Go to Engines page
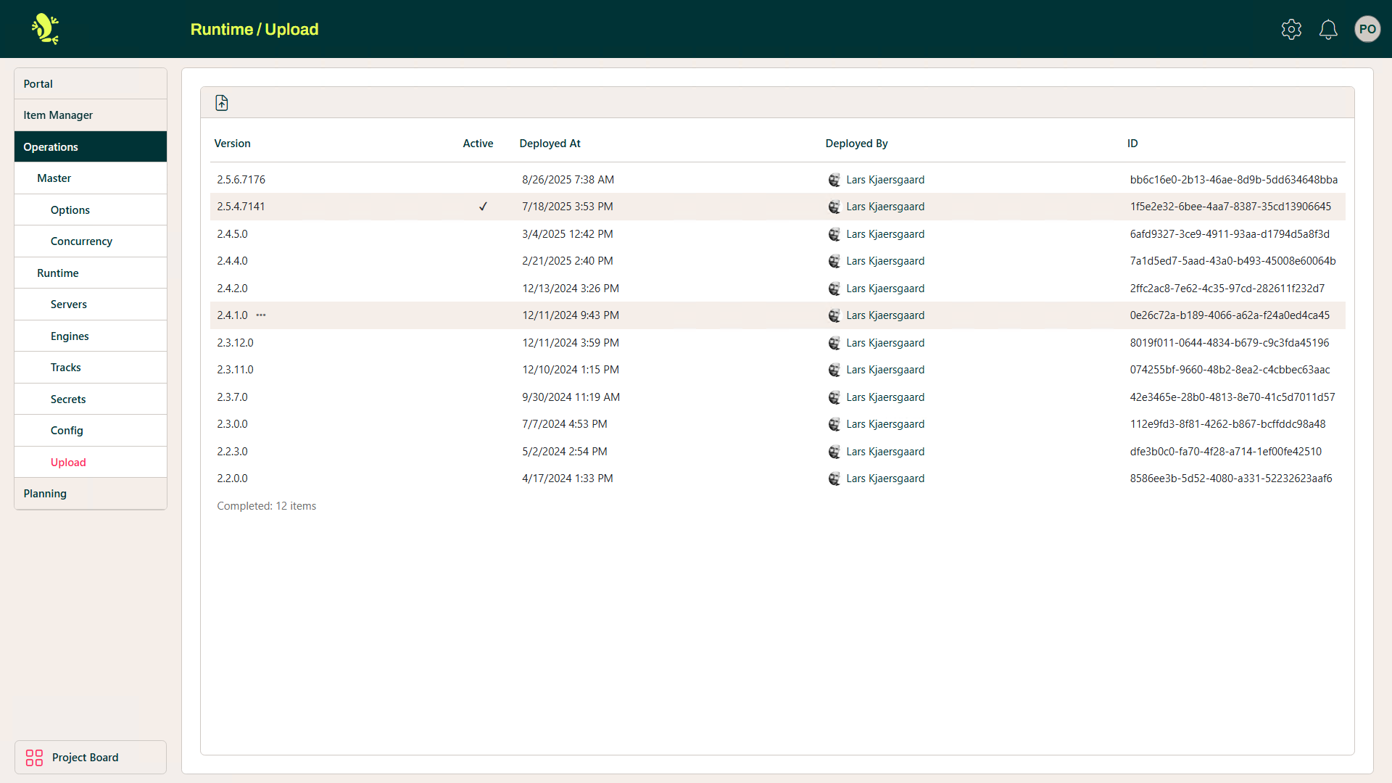The width and height of the screenshot is (1392, 783). [x=91, y=336]
